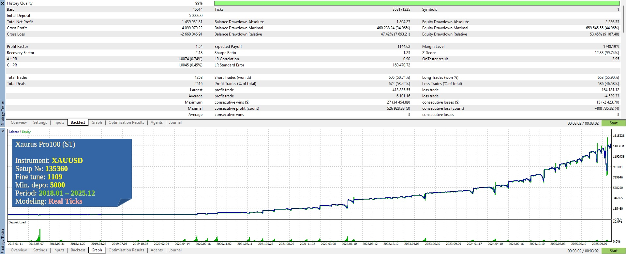Switch to Agents tab above the balance chart
Viewport: 626px width, 254px height.
(x=156, y=122)
